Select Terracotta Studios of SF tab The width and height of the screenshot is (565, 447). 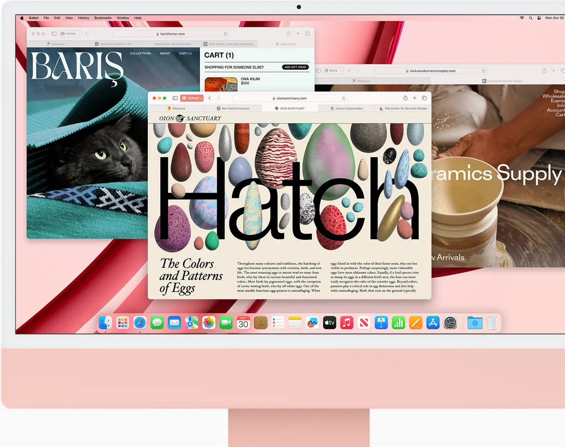click(x=113, y=44)
